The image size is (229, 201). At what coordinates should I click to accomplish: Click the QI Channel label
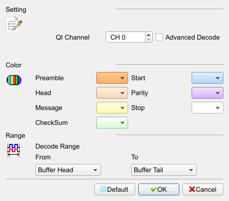point(73,38)
